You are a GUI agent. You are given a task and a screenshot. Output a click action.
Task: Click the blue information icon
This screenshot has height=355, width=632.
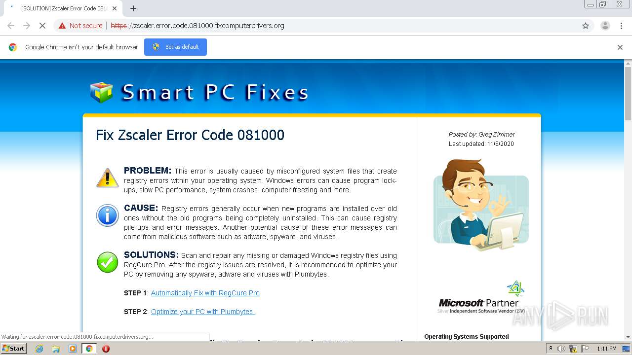click(x=108, y=215)
